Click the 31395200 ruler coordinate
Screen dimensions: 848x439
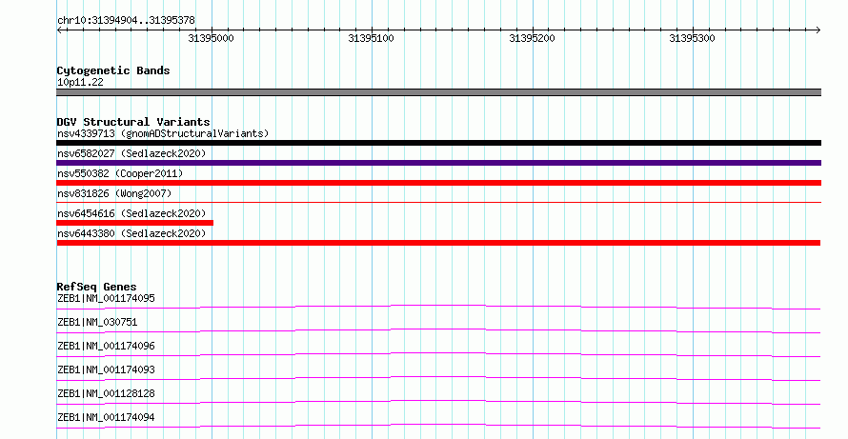click(532, 38)
